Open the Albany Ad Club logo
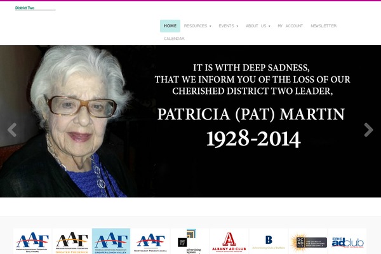Image resolution: width=381 pixels, height=254 pixels. click(x=229, y=241)
